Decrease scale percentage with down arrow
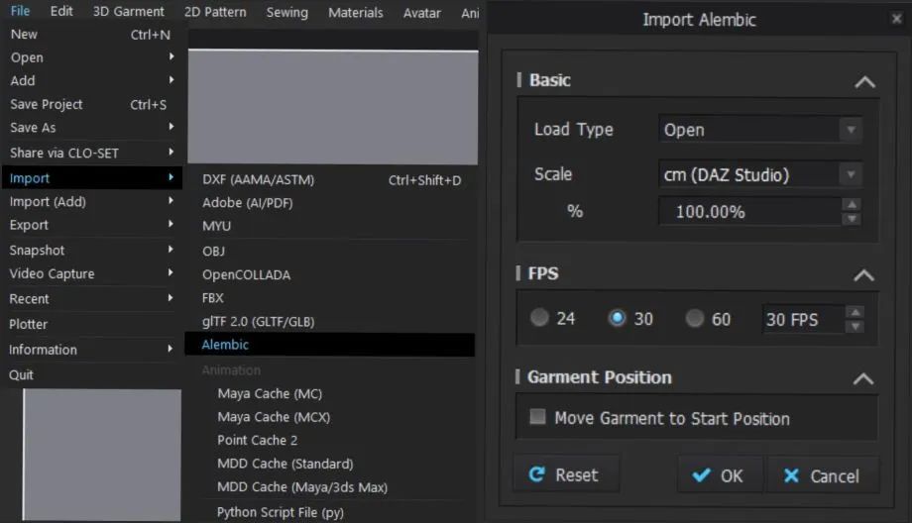 tap(851, 218)
